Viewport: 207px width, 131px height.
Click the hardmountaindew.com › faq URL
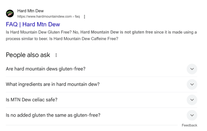coord(48,17)
